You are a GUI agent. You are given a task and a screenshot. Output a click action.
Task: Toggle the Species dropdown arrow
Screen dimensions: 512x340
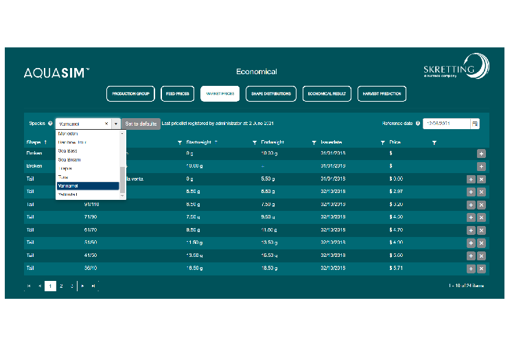(116, 124)
